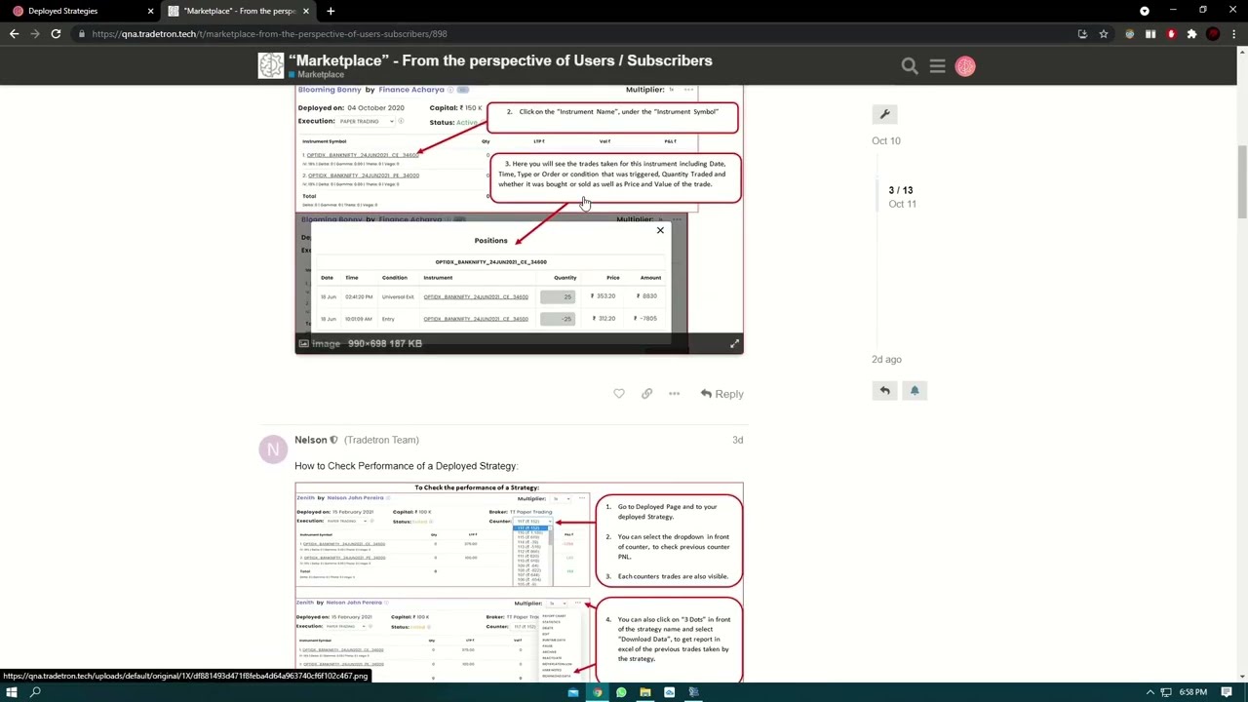
Task: Open the Check Performance strategy image
Action: 519,582
